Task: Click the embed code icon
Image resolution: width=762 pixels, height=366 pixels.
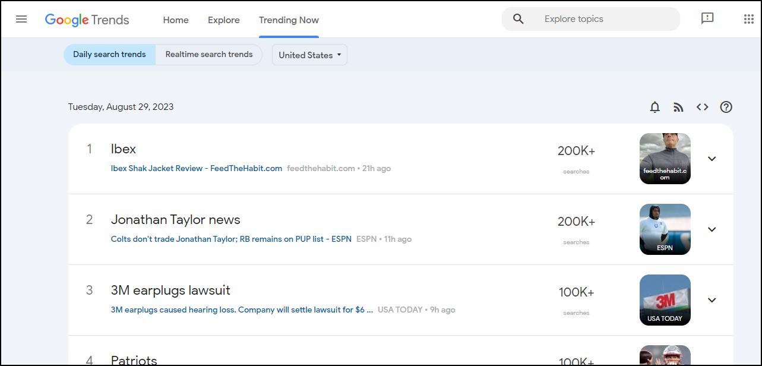Action: [x=703, y=107]
